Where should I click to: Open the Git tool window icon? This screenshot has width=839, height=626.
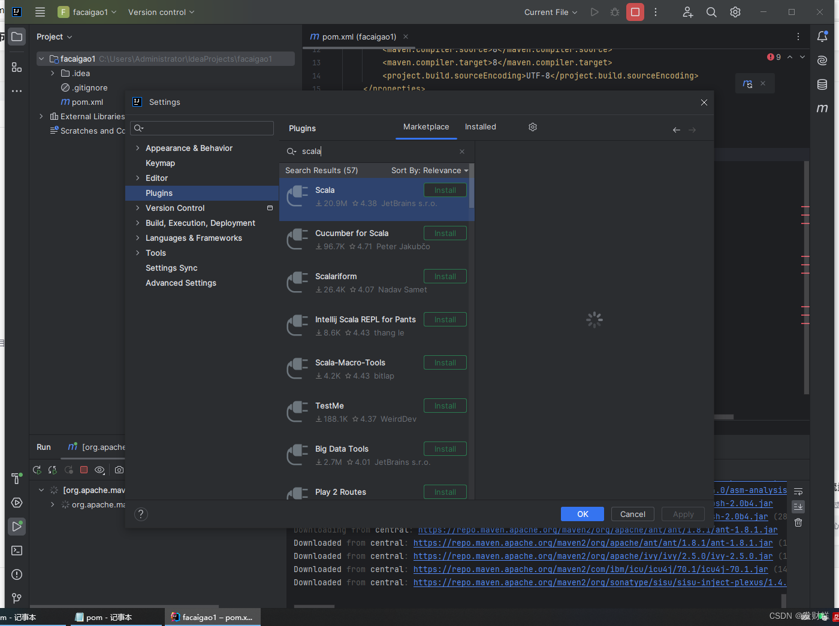point(17,598)
